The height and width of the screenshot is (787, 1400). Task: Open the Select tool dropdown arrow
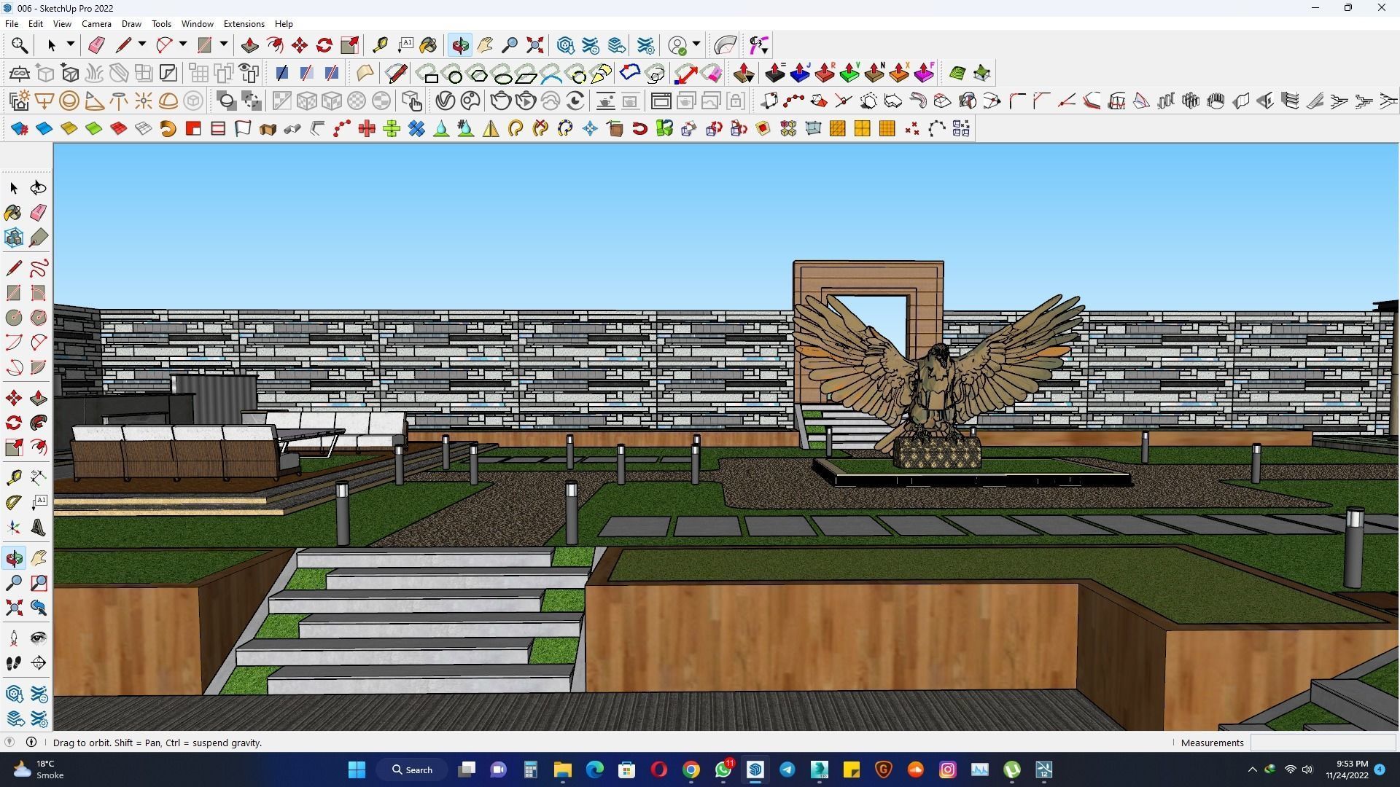[71, 44]
